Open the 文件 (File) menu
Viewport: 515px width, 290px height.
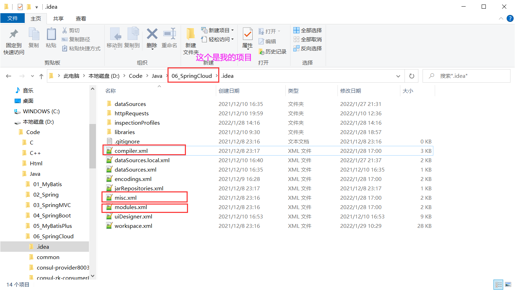coord(13,18)
